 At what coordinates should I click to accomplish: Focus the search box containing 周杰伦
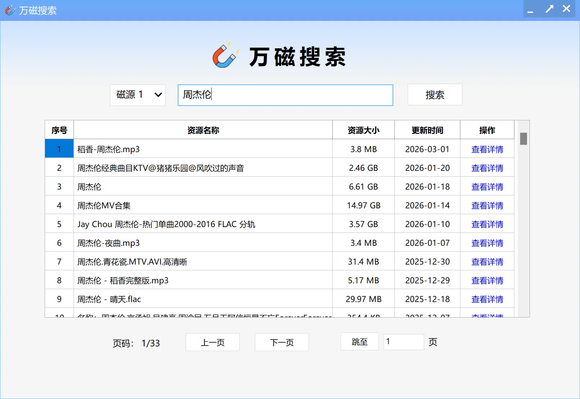pyautogui.click(x=285, y=95)
